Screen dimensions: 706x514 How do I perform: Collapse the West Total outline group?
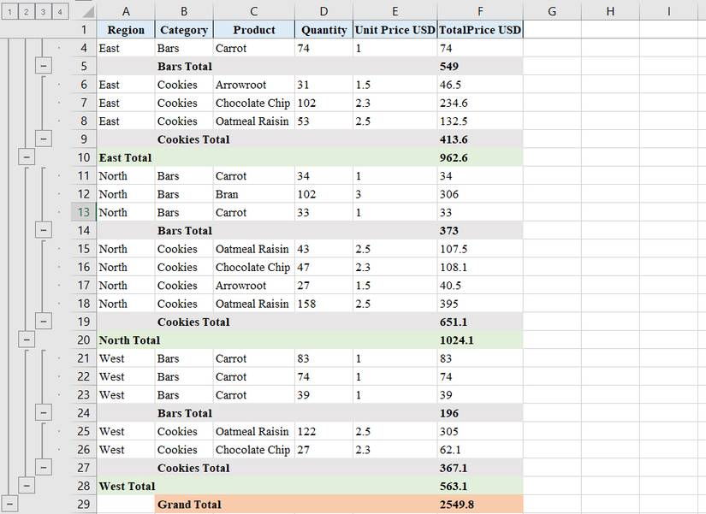(x=26, y=485)
